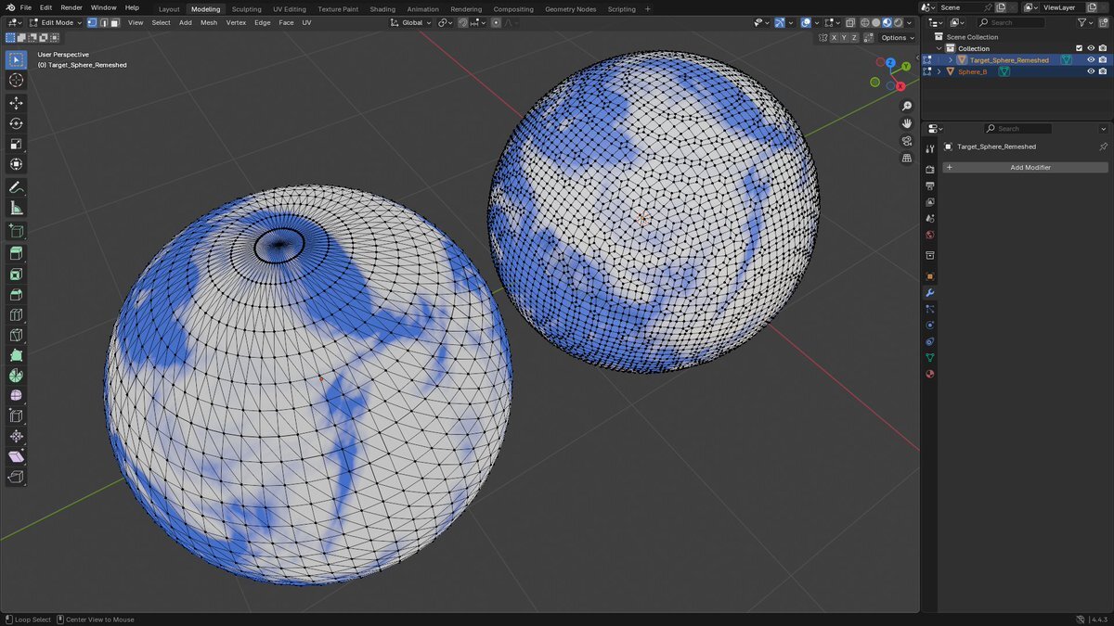Open the Material properties tab icon
Viewport: 1114px width, 626px height.
pos(930,375)
